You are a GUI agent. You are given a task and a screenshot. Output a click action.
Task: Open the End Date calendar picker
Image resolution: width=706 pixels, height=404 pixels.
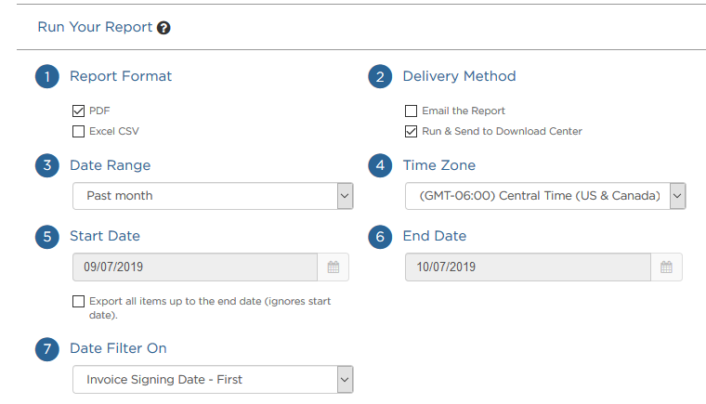[666, 267]
